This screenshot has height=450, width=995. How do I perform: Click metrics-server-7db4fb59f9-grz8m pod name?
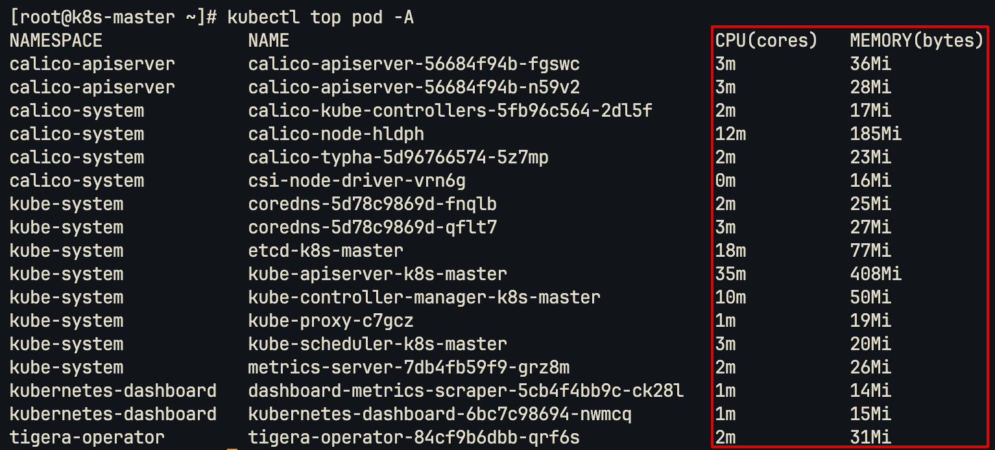tap(409, 368)
